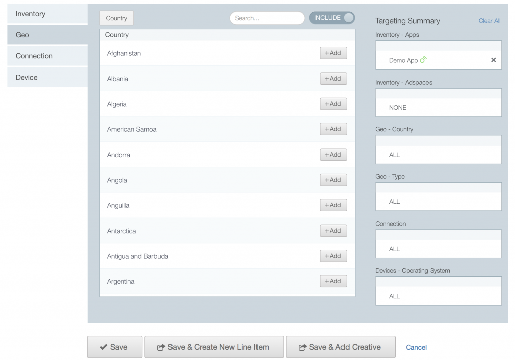The image size is (515, 360).
Task: Click the Country list column header
Action: pos(117,35)
